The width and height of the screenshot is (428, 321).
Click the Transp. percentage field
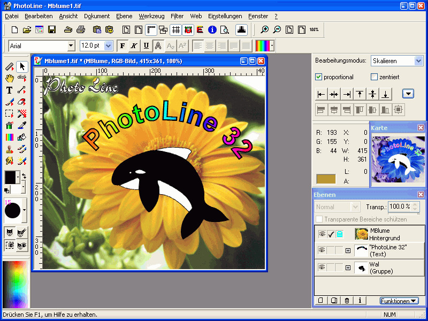400,207
